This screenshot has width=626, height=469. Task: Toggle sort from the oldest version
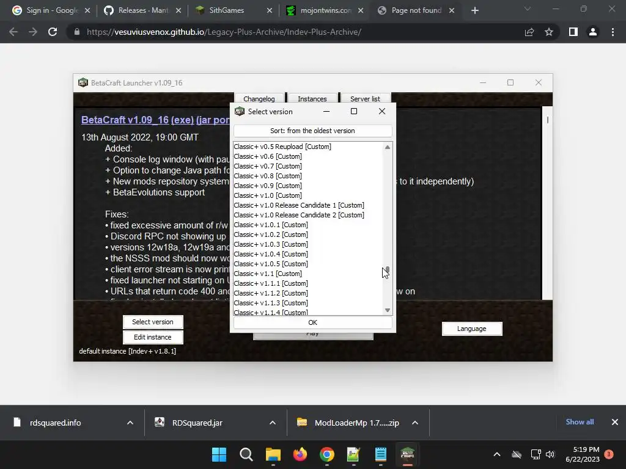pos(312,131)
